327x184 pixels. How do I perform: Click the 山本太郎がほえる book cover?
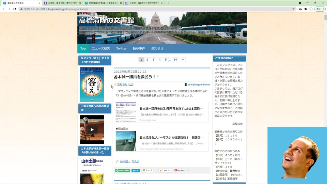coord(92,171)
